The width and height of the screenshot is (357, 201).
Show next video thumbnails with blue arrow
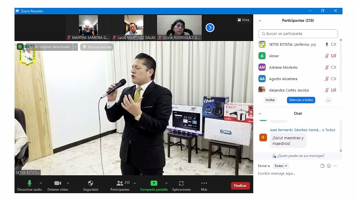(210, 27)
